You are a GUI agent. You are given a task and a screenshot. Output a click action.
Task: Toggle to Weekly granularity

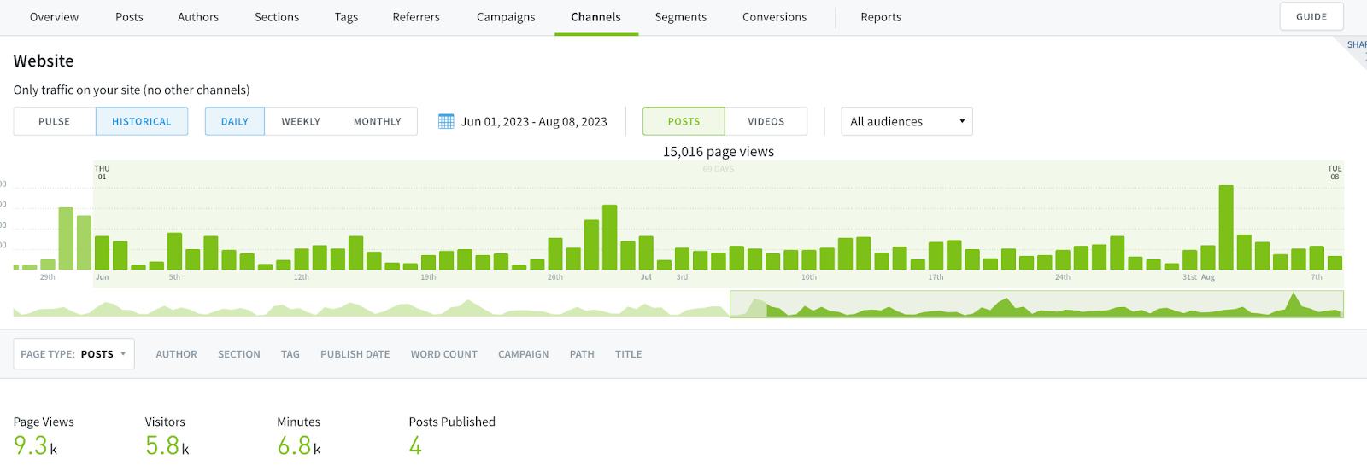click(301, 121)
